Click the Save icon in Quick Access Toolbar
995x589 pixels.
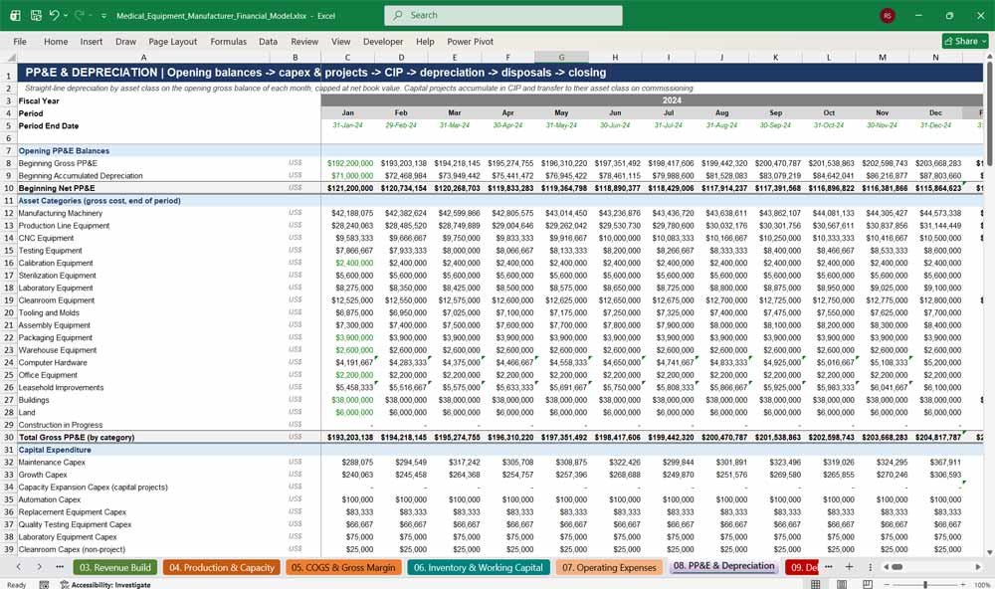click(x=36, y=15)
